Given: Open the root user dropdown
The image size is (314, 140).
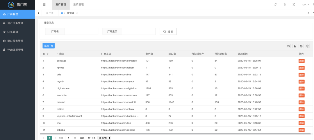Looking at the screenshot, I should pos(306,5).
